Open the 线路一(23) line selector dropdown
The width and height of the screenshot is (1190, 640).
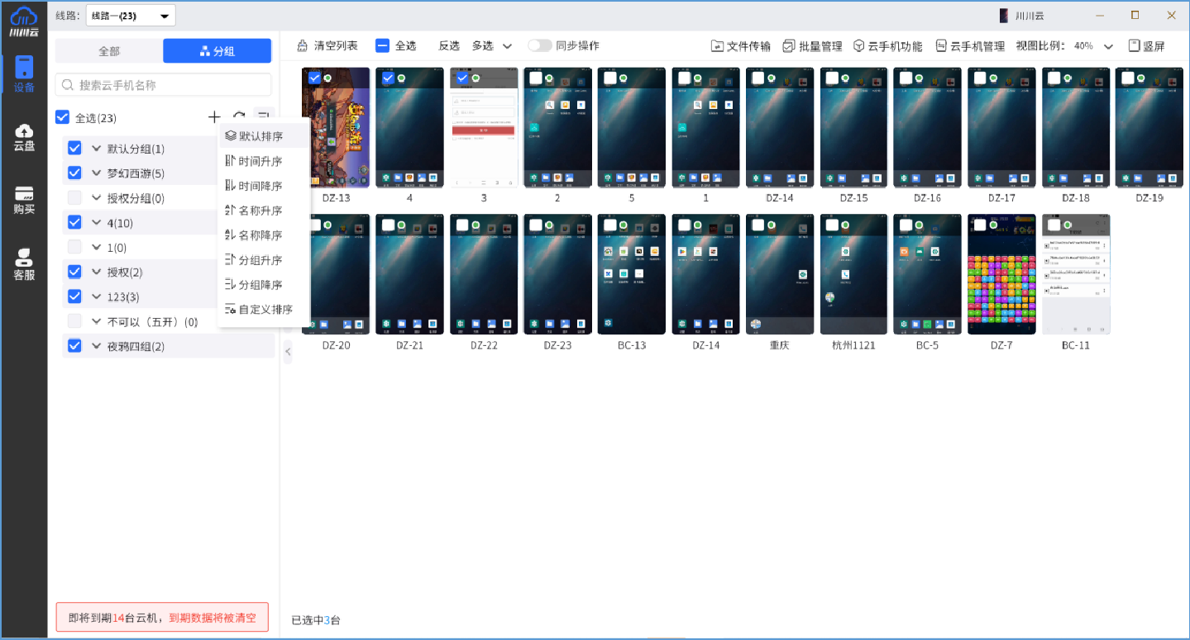pyautogui.click(x=130, y=15)
